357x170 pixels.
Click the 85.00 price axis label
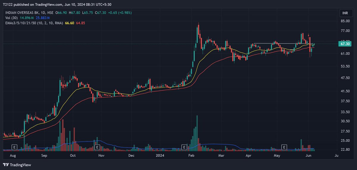point(345,21)
